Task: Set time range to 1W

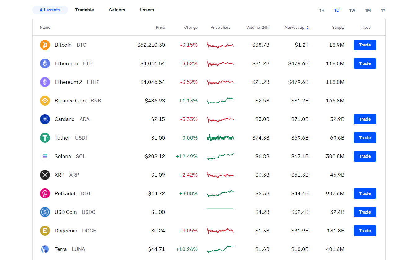Action: point(352,10)
